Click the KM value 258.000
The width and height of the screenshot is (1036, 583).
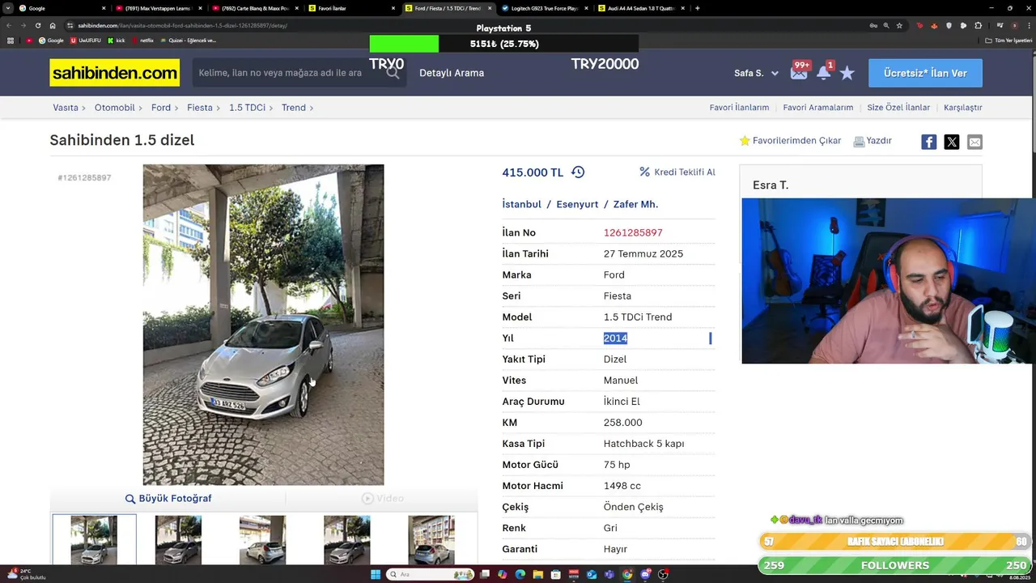click(622, 422)
